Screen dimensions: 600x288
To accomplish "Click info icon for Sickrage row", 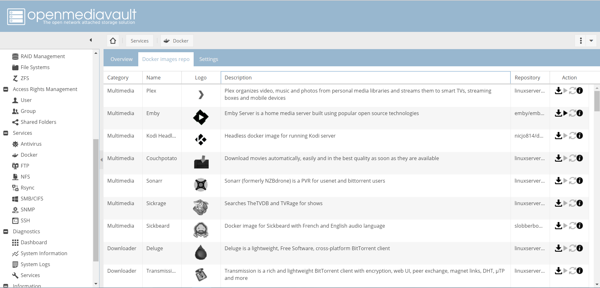I will tap(580, 203).
